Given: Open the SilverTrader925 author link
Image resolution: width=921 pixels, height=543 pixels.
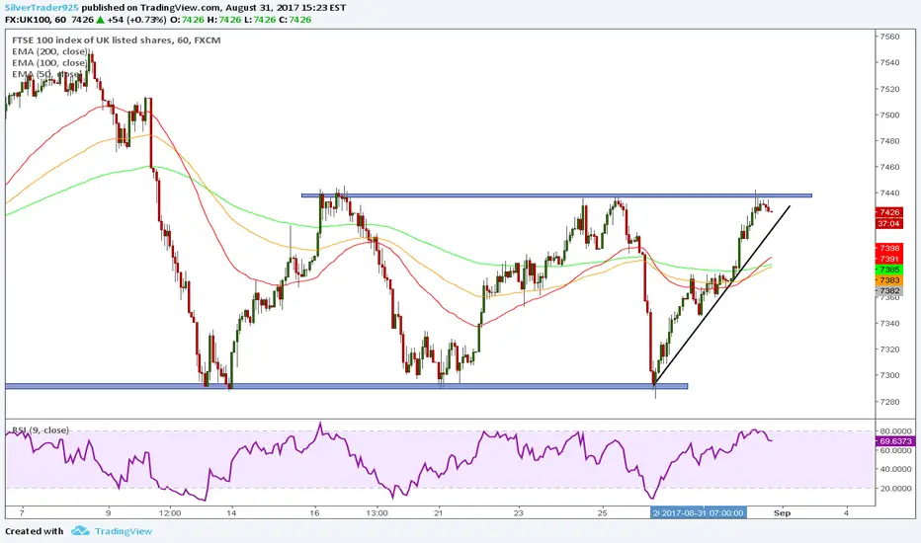Looking at the screenshot, I should pos(42,8).
